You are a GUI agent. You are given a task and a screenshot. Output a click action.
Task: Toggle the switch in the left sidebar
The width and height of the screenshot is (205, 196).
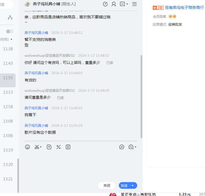click(10, 31)
